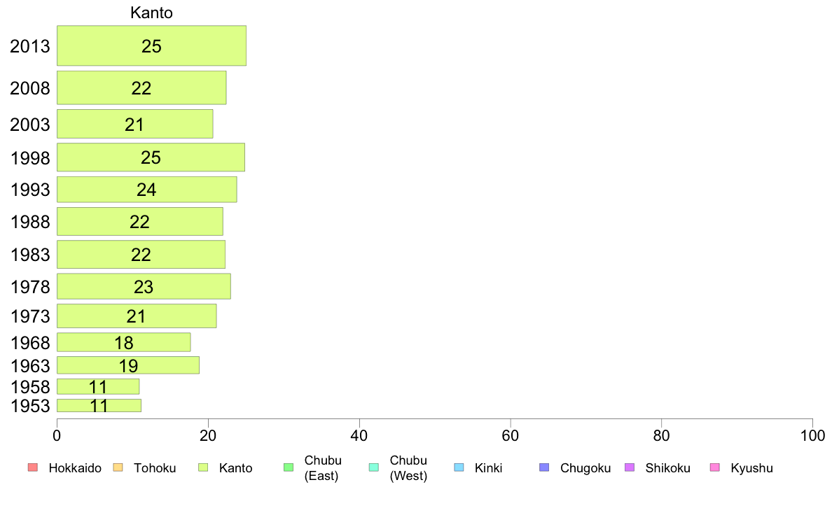Click the Kyushu pink legend swatch
This screenshot has height=515, width=832.
point(715,467)
